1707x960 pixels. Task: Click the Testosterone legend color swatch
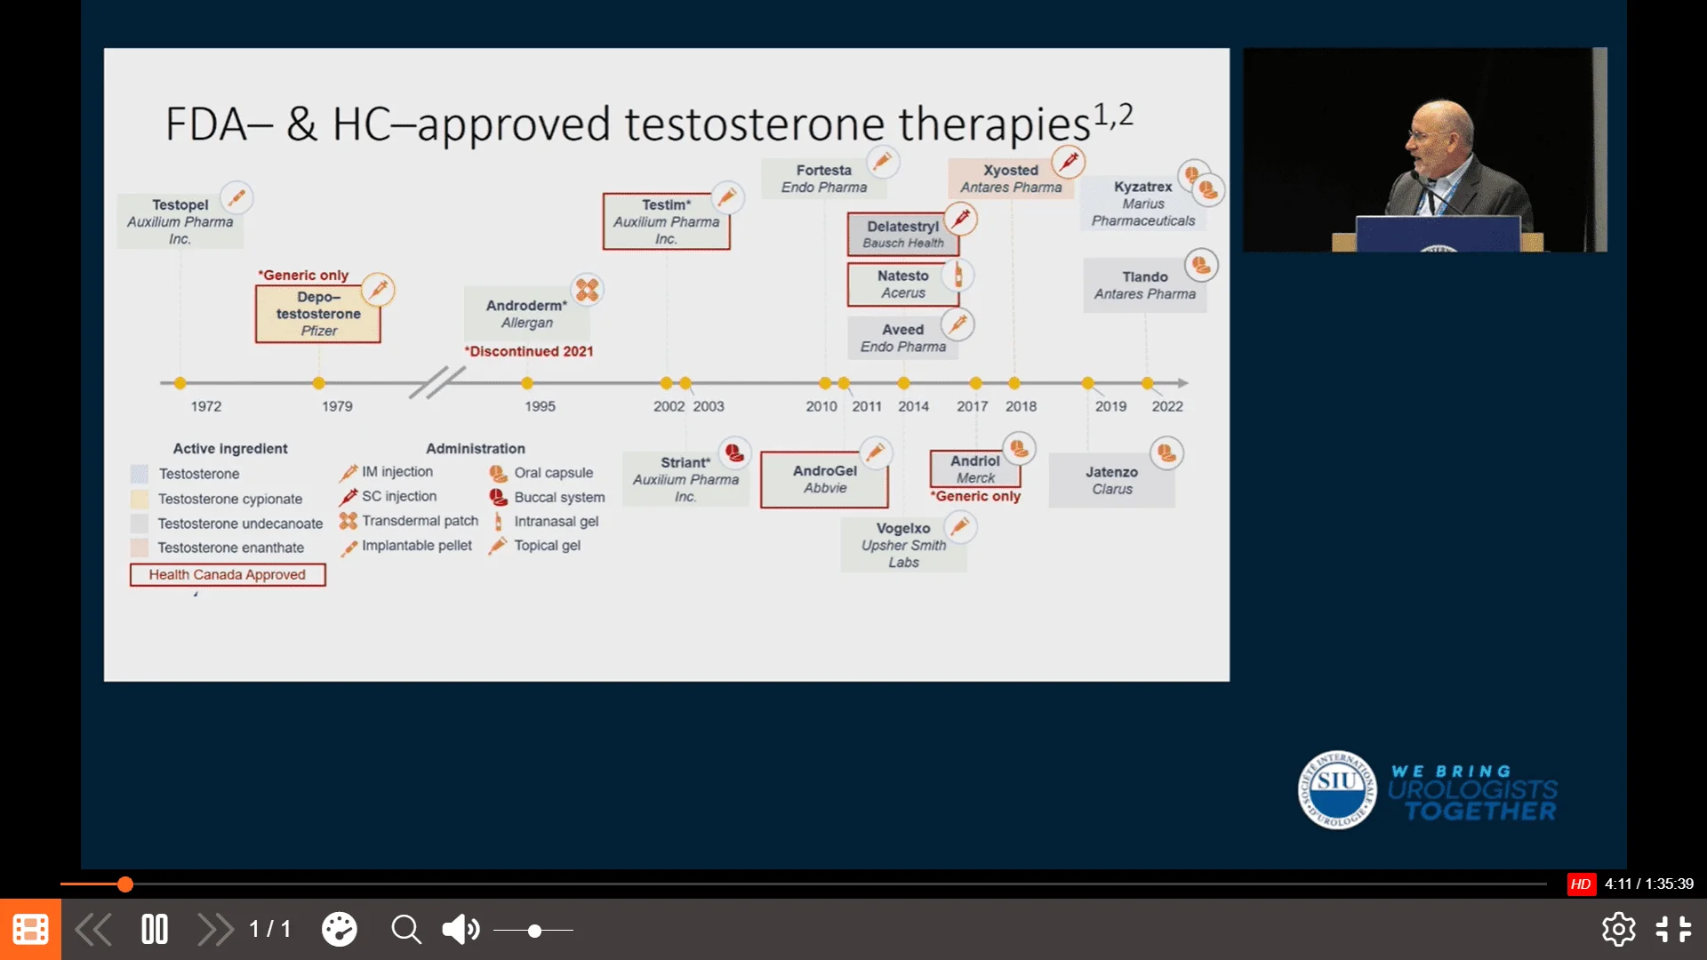click(x=140, y=474)
